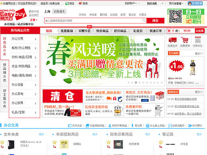Screen dimensions: 207x155
Task: Open the Weibo icon link
Action: click(80, 4)
